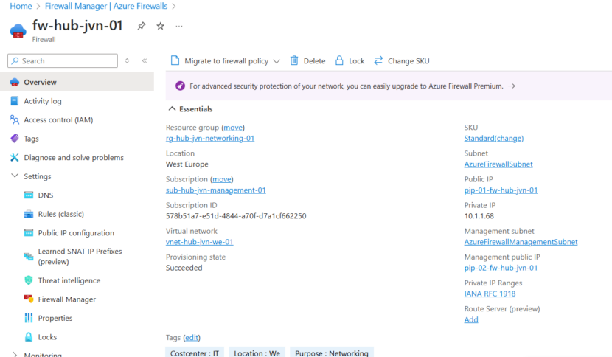Click the DNS icon under Settings

click(29, 195)
